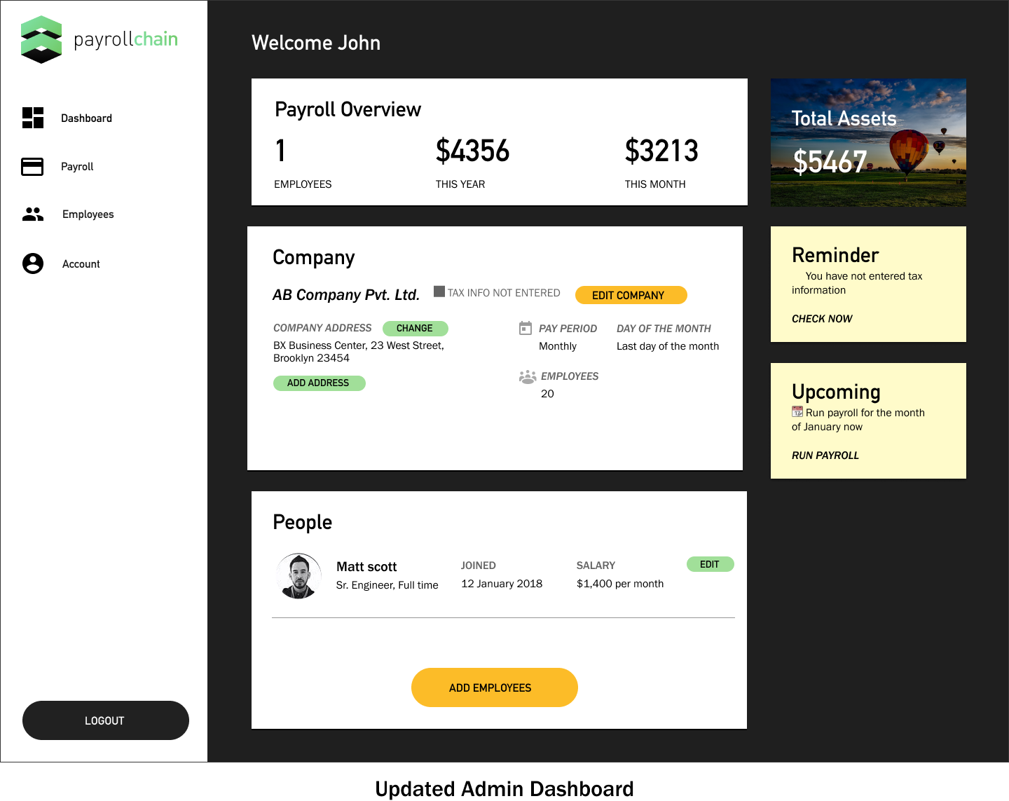Select Employees in the sidebar
This screenshot has height=801, width=1009.
pyautogui.click(x=88, y=214)
